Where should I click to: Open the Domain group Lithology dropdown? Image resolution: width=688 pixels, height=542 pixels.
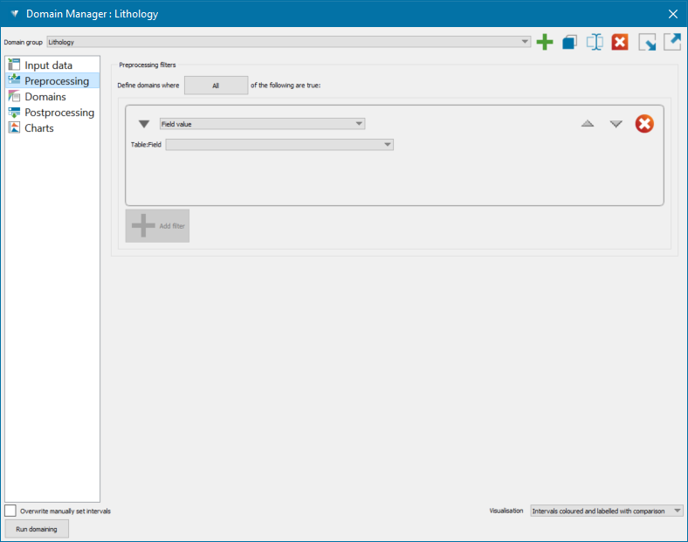[289, 42]
